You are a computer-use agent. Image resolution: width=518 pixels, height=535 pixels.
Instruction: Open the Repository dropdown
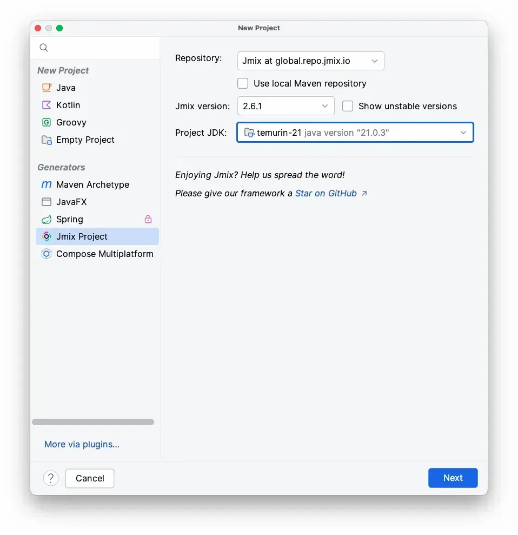pos(310,61)
